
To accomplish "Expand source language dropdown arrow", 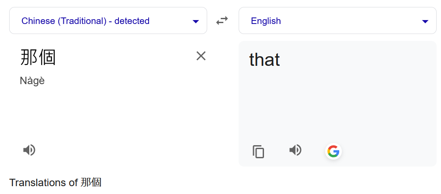I will [196, 21].
